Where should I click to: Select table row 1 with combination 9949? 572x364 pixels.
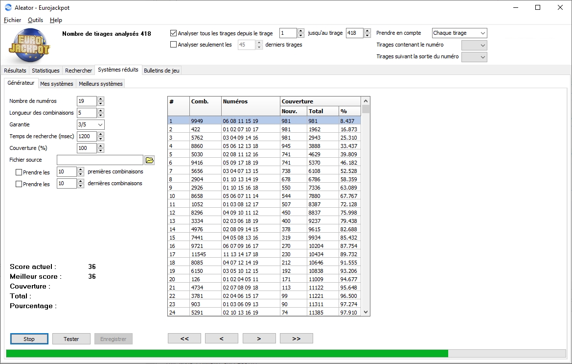coord(264,121)
